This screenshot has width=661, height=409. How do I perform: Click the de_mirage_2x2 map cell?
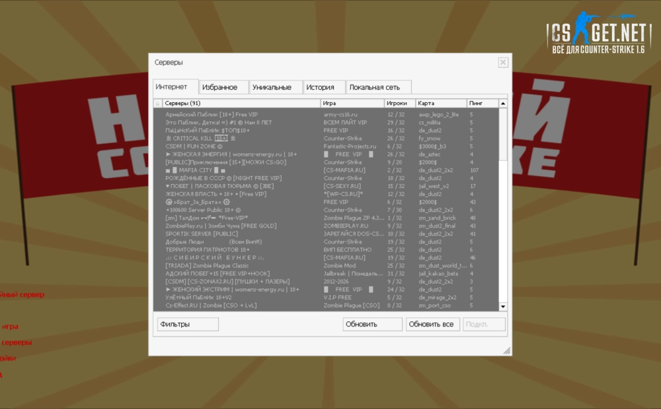[x=437, y=298]
